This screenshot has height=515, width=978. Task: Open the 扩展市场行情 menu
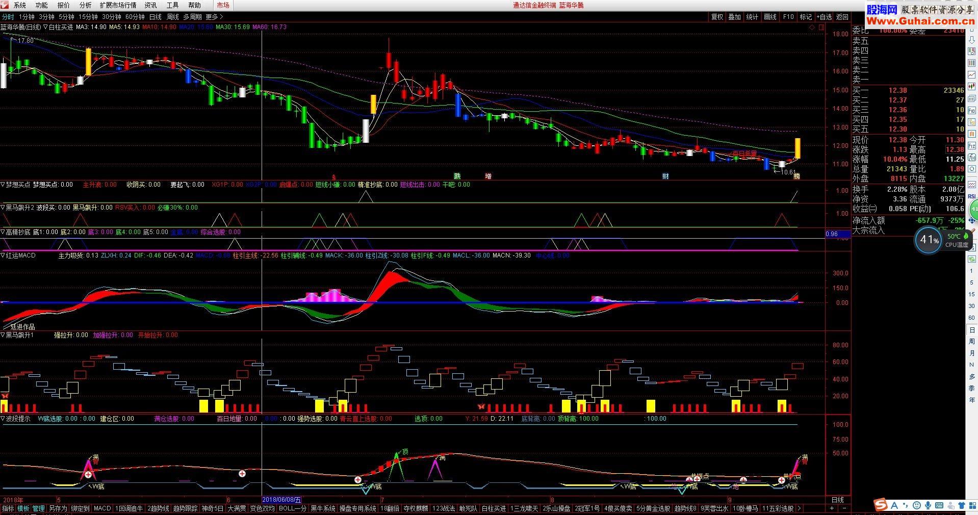point(118,5)
